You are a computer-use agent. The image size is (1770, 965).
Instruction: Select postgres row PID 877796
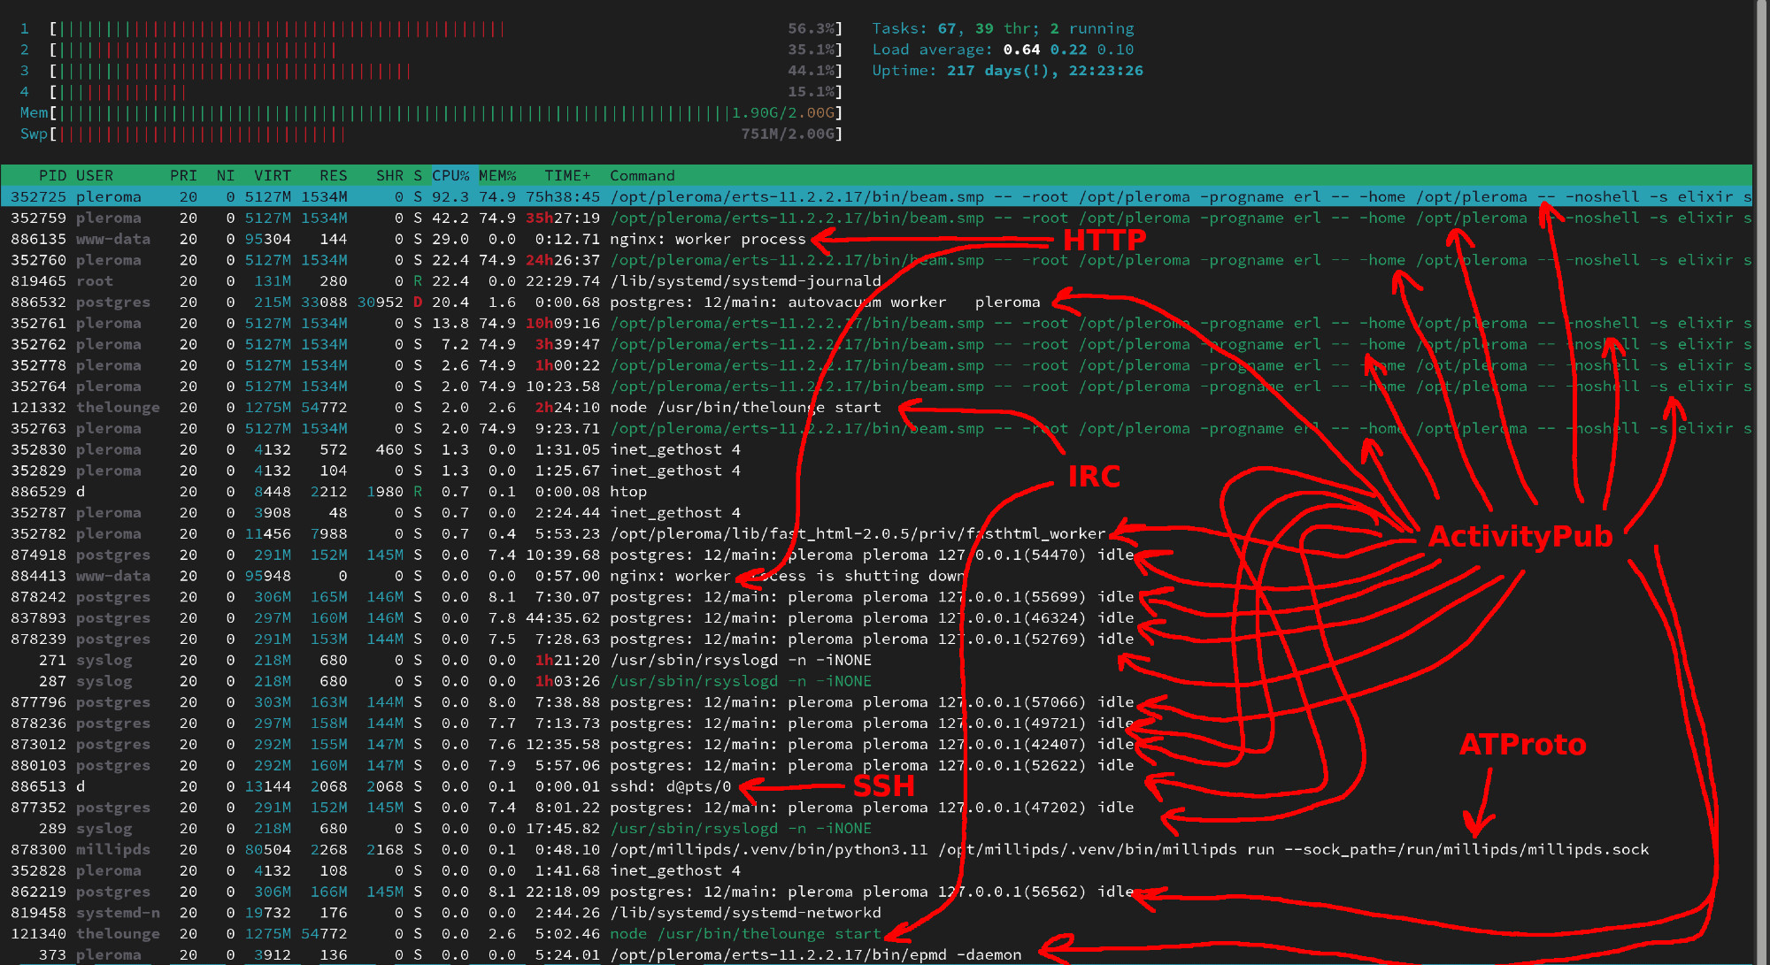pos(876,702)
